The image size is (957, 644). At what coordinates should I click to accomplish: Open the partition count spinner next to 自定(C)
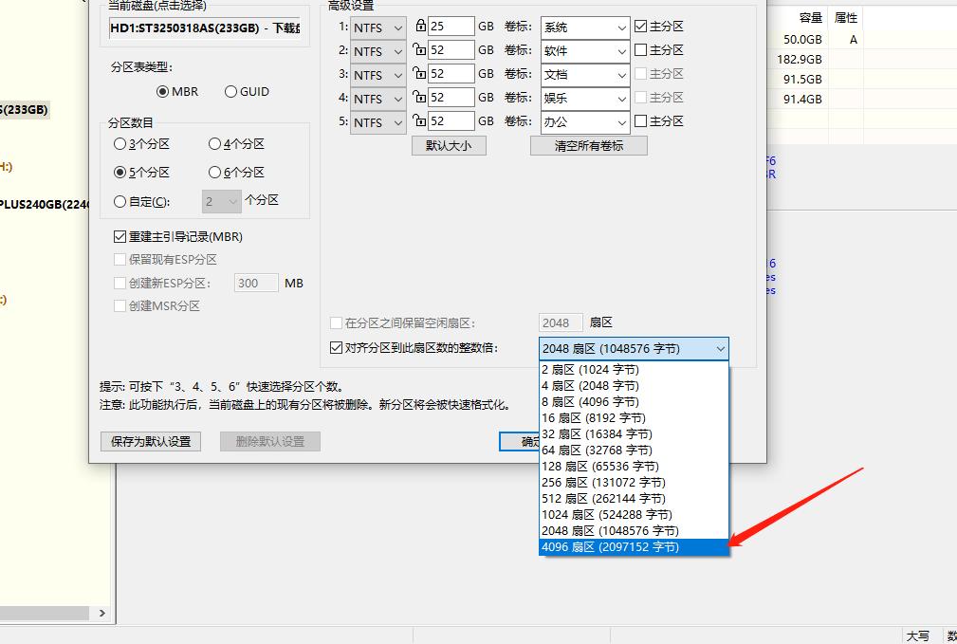point(223,200)
